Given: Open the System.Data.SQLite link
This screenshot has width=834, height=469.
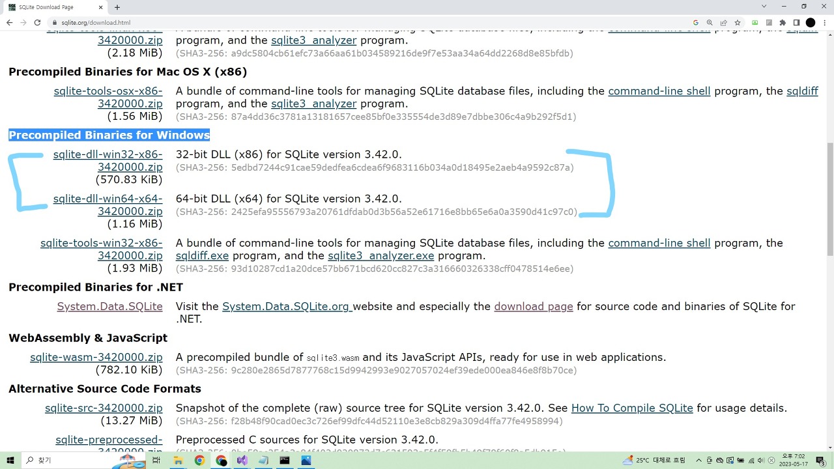Looking at the screenshot, I should (x=109, y=306).
